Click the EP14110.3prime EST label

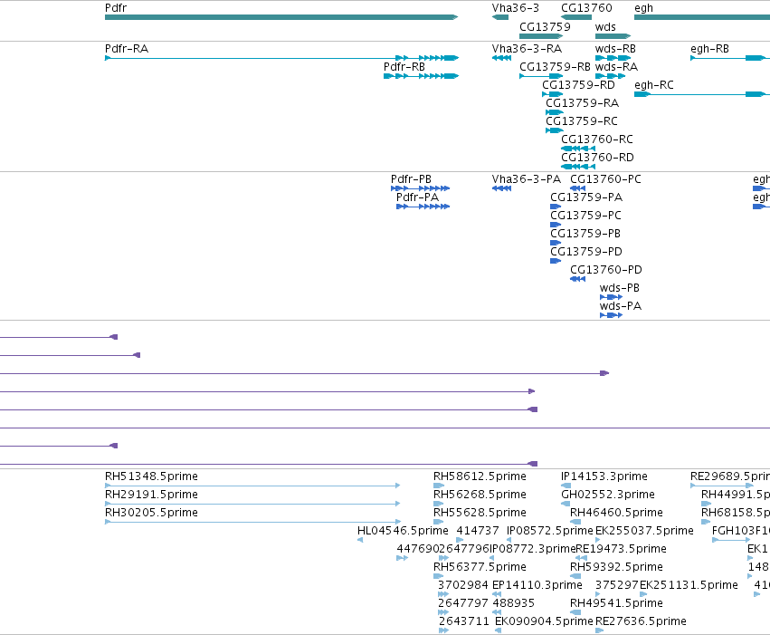(537, 586)
